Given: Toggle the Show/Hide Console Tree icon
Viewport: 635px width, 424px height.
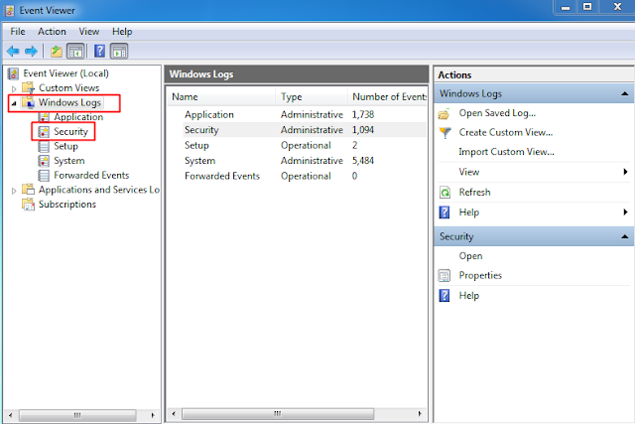Looking at the screenshot, I should [75, 52].
